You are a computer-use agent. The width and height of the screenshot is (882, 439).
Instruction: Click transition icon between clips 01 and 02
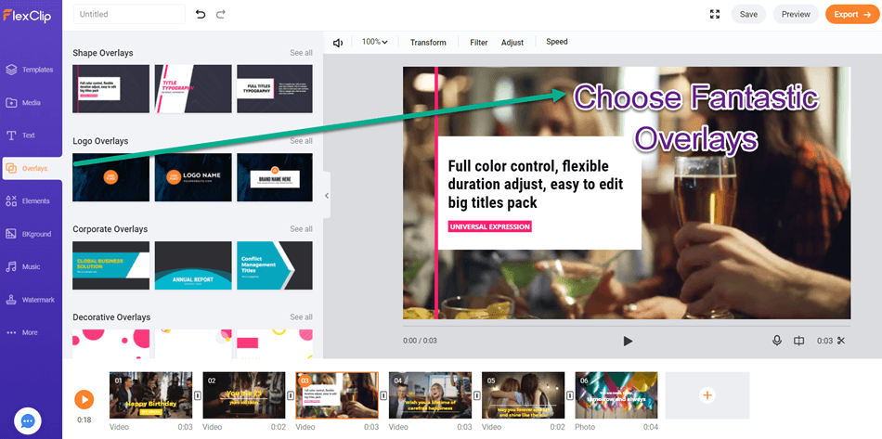(198, 395)
